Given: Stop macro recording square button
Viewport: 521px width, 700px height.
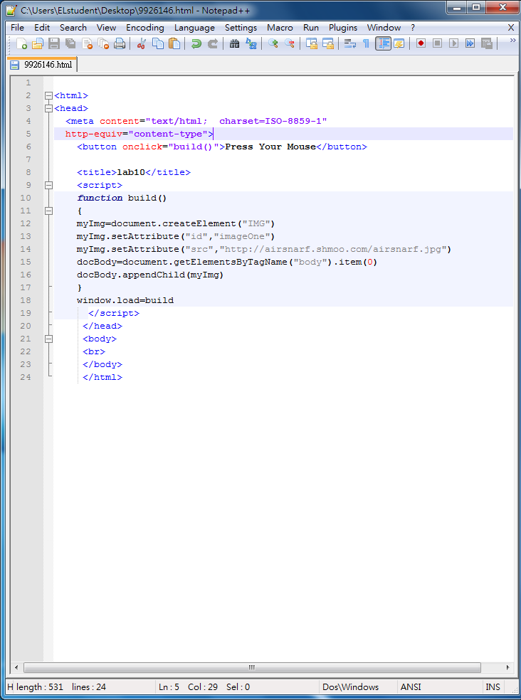Looking at the screenshot, I should [x=438, y=43].
